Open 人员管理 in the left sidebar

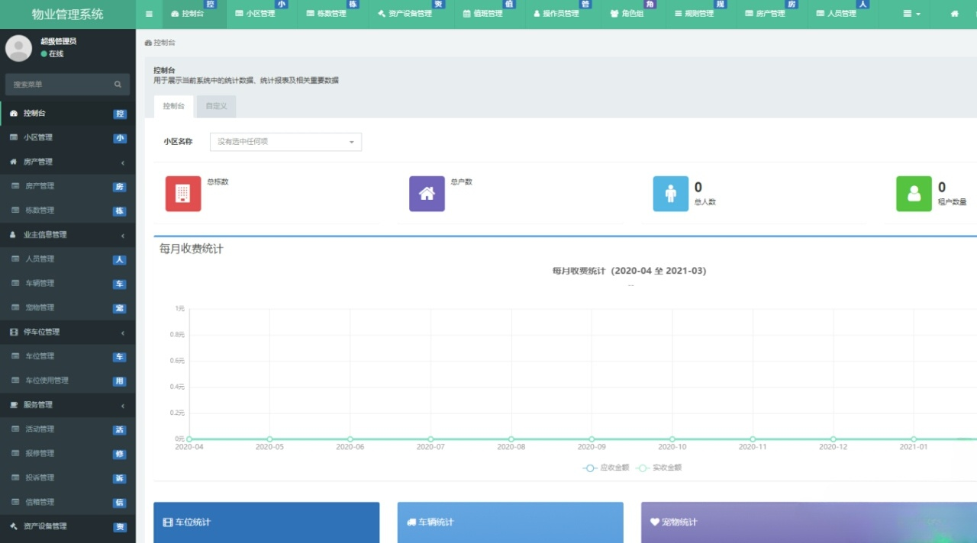point(68,259)
